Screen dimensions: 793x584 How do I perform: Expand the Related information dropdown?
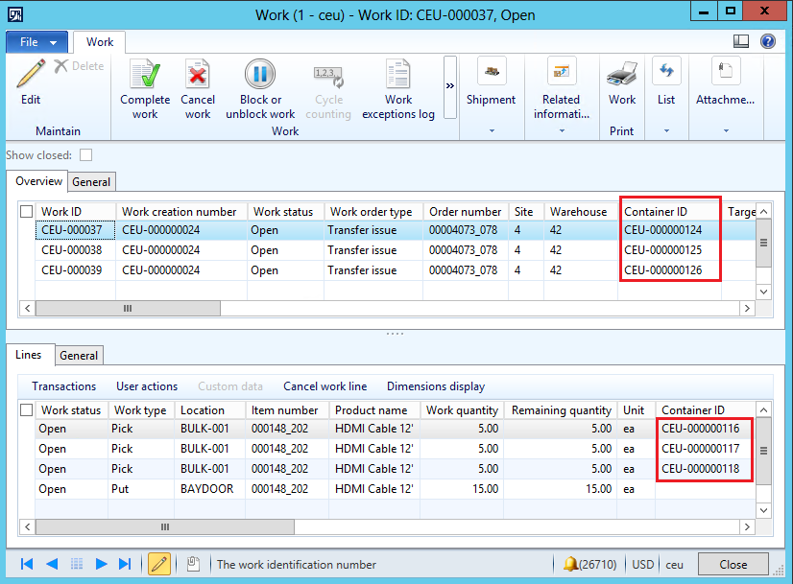click(561, 130)
